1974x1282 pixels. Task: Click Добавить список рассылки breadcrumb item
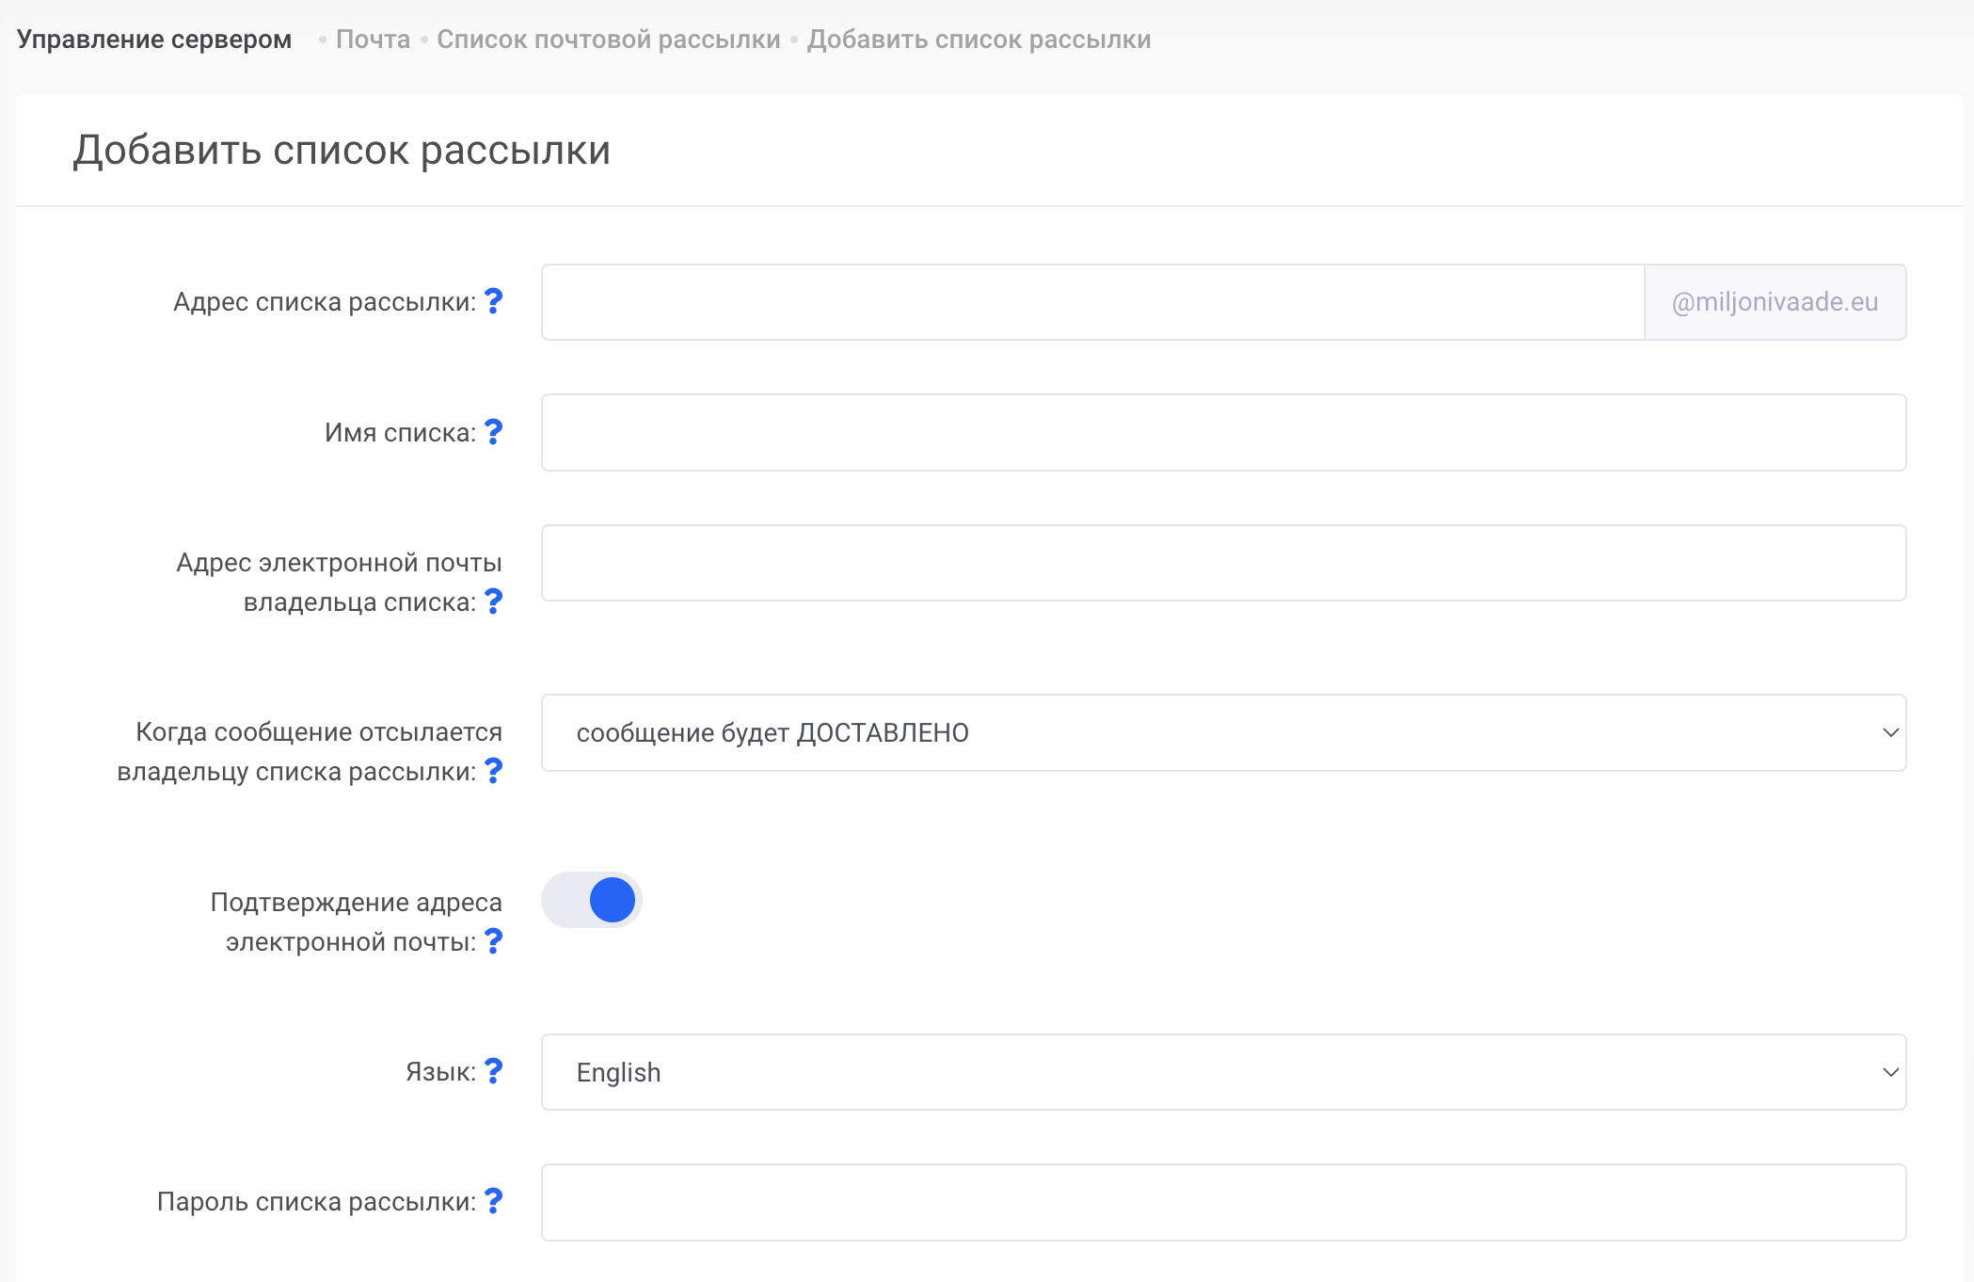click(x=979, y=40)
